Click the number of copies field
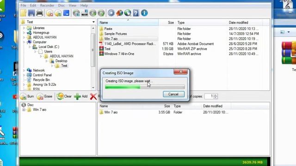 point(209,96)
